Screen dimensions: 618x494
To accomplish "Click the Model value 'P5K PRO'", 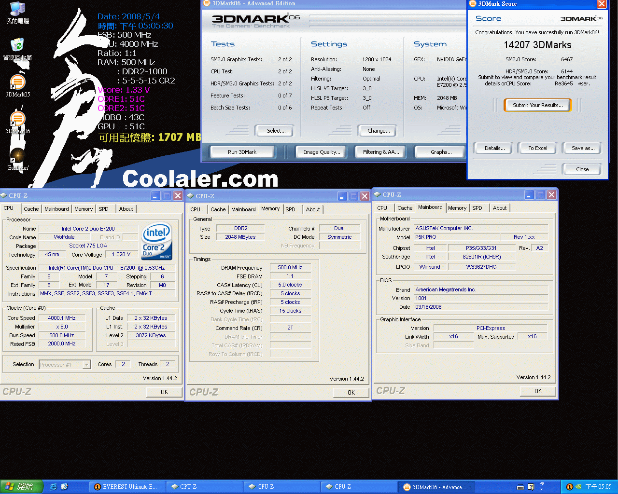I will click(x=456, y=237).
